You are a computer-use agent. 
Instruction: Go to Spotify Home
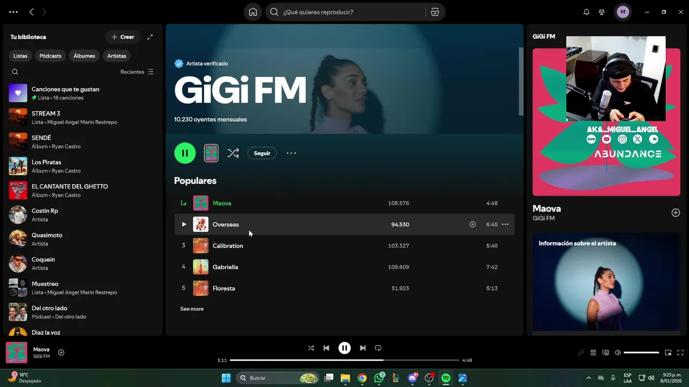(253, 12)
